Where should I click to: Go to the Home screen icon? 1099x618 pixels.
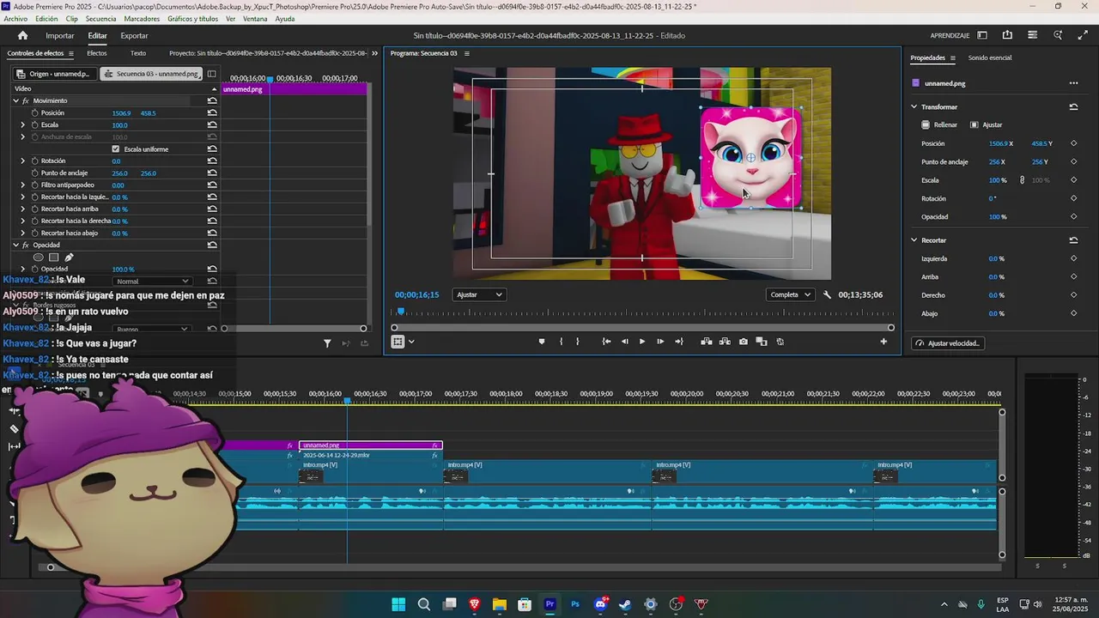(x=22, y=35)
